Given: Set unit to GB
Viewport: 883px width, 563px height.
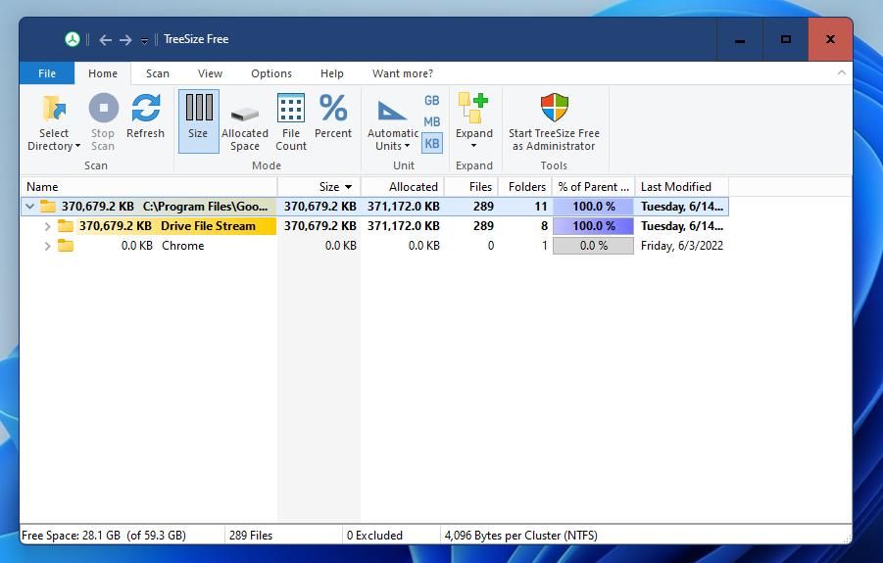Looking at the screenshot, I should pyautogui.click(x=431, y=100).
